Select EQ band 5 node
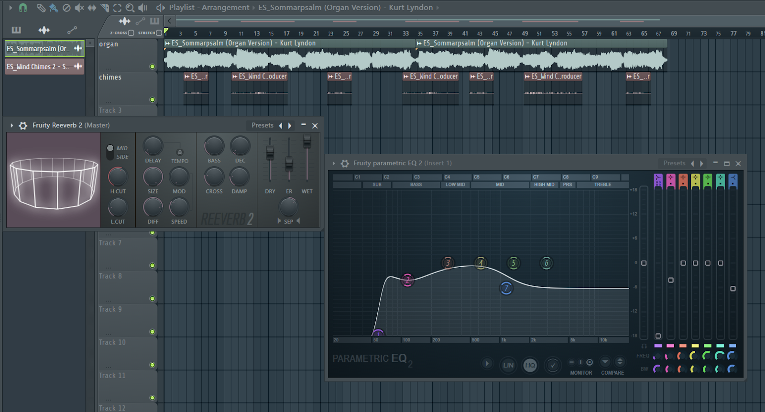This screenshot has height=412, width=765. pos(514,262)
